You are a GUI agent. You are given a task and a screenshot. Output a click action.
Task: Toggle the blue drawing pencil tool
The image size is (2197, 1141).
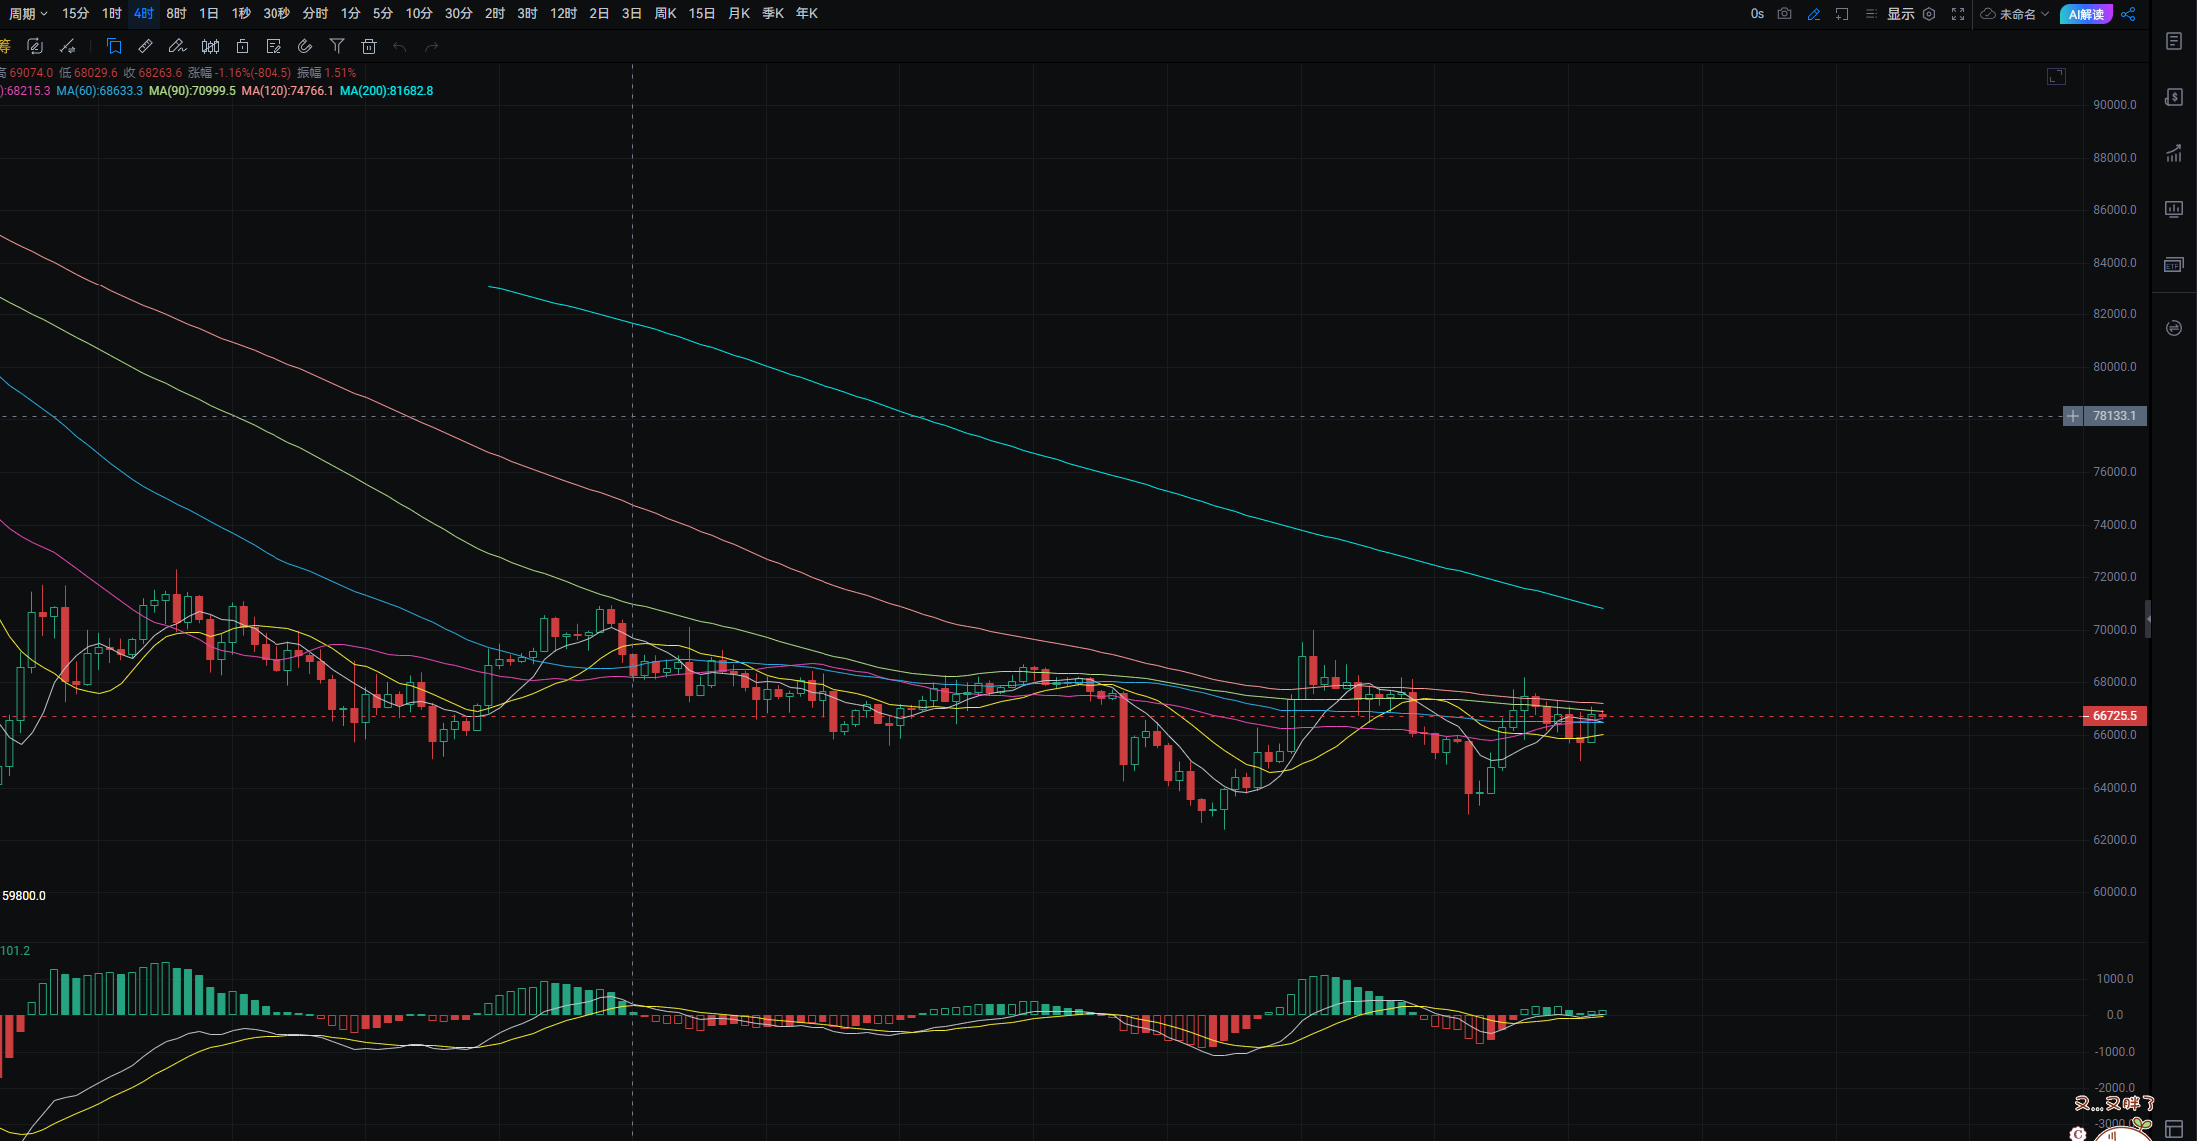pyautogui.click(x=1814, y=14)
